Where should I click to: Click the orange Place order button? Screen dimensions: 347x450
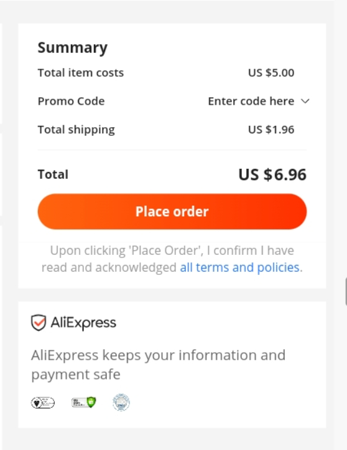pyautogui.click(x=172, y=211)
